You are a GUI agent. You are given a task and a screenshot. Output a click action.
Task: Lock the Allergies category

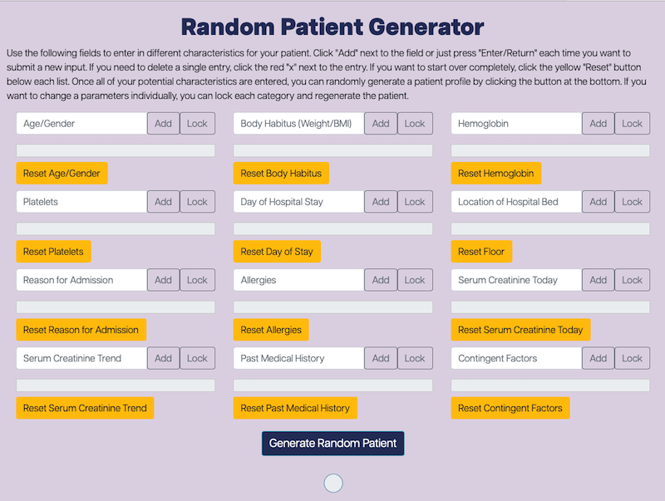tap(415, 280)
